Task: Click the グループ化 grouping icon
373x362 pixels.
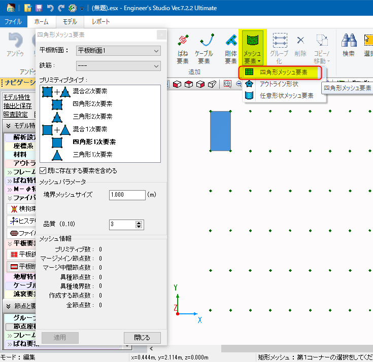Action: 279,49
